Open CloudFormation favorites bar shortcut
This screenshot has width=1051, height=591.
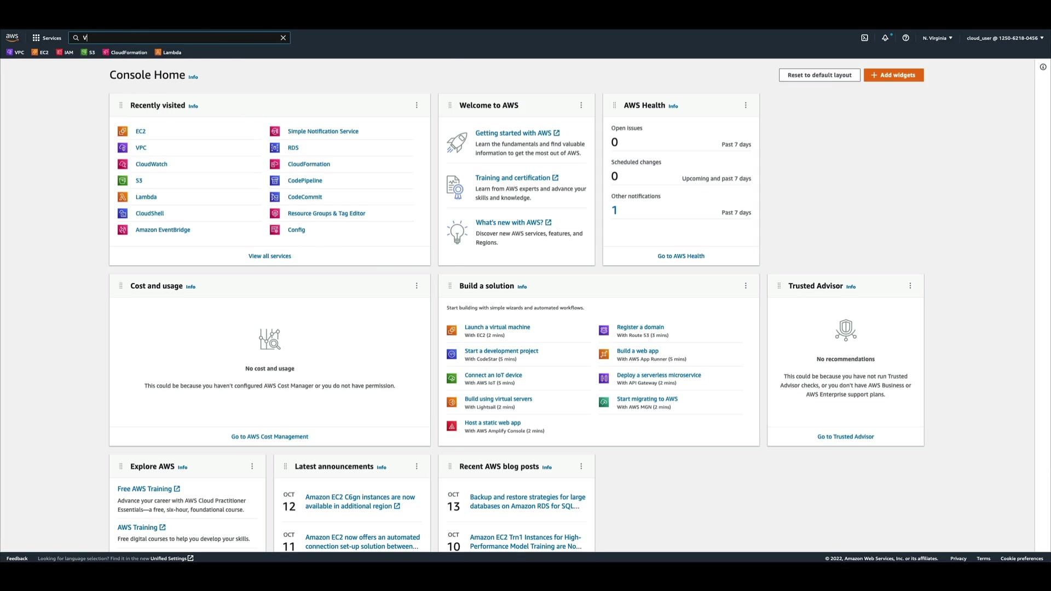[x=125, y=53]
